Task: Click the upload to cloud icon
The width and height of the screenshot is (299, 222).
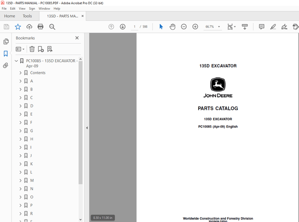Action: point(29,26)
